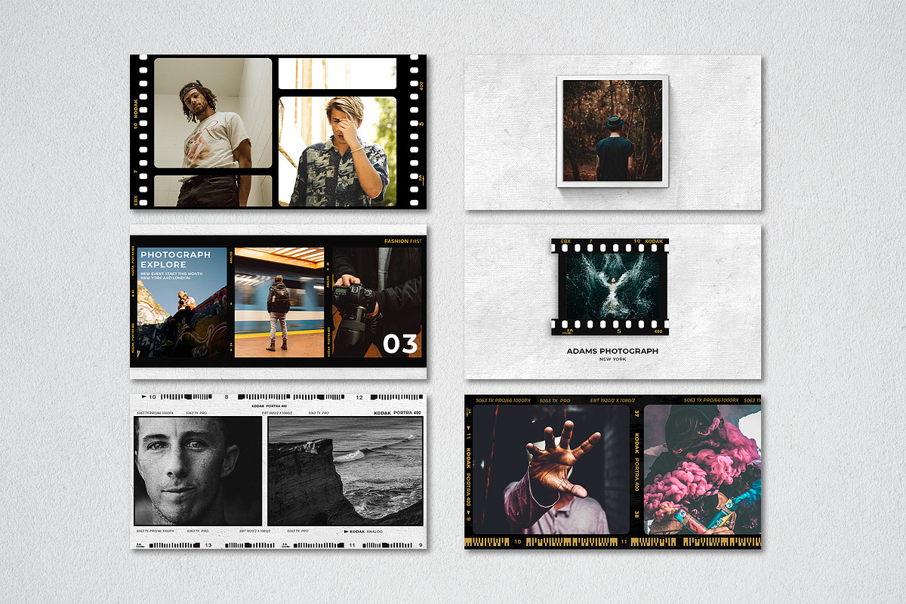This screenshot has width=906, height=604.
Task: Select the black-and-white freckled man portrait
Action: [199, 471]
